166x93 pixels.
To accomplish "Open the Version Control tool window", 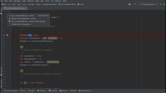I will tap(11, 91).
